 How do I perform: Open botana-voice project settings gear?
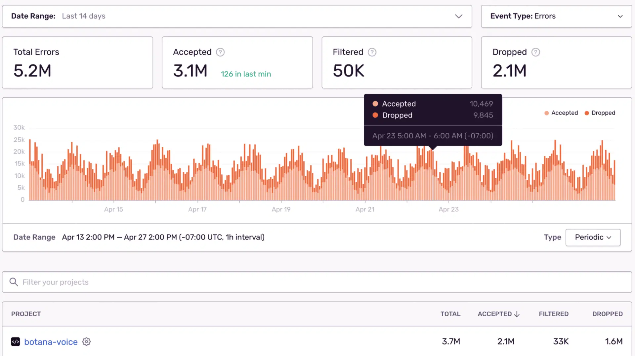[86, 341]
